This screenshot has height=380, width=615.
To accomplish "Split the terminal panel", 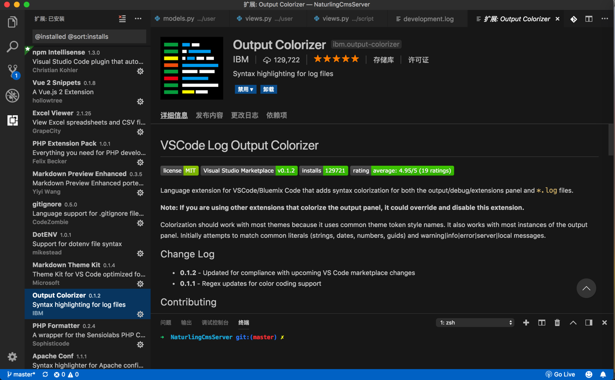I will (541, 323).
